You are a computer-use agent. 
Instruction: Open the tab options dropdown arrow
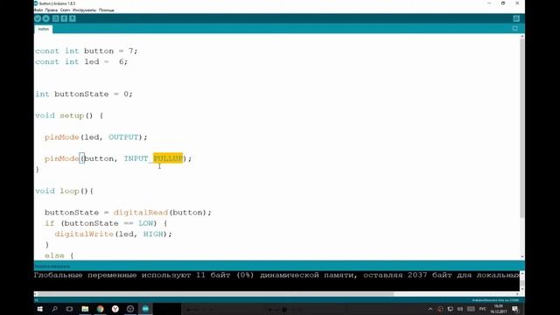(x=515, y=29)
